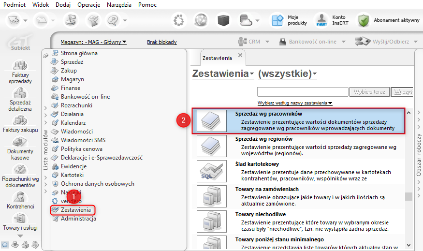Screen dimensions: 423x251
Task: Open Sprzedaż detaliczna shortcut icon
Action: pos(20,93)
